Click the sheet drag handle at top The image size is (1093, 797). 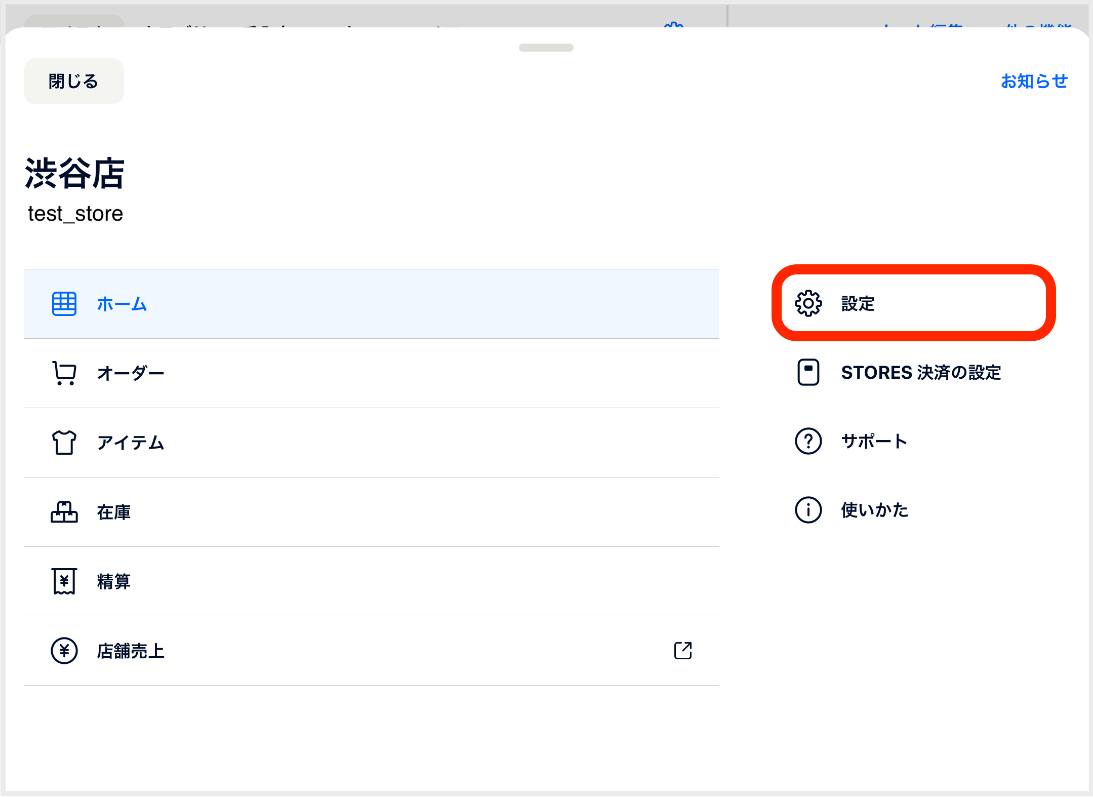point(546,48)
